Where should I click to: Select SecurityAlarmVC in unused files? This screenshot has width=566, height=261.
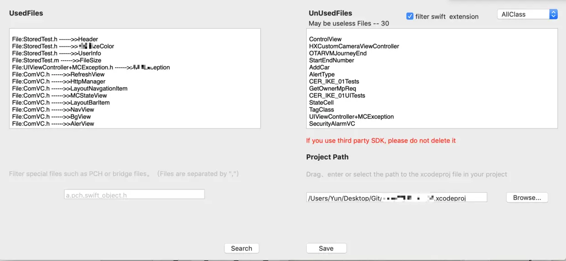coord(332,124)
